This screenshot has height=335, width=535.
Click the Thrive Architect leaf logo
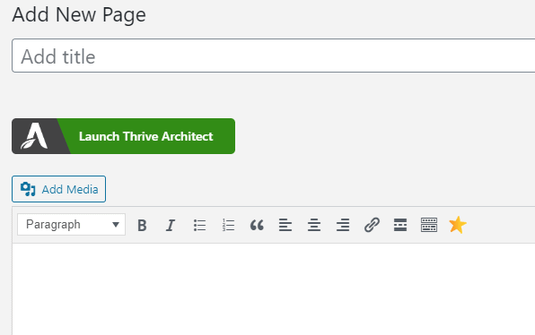pyautogui.click(x=35, y=136)
